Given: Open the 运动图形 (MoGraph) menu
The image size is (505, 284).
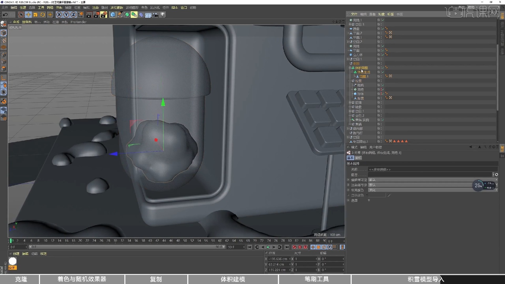Looking at the screenshot, I should [132, 8].
